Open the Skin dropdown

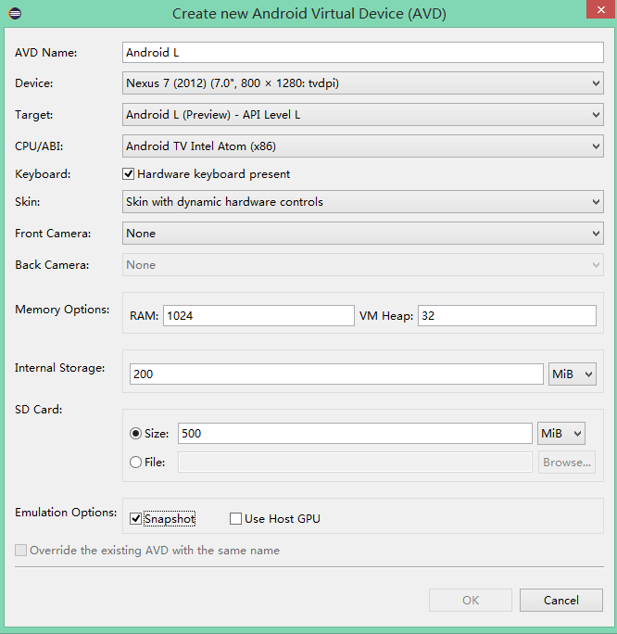coord(363,202)
